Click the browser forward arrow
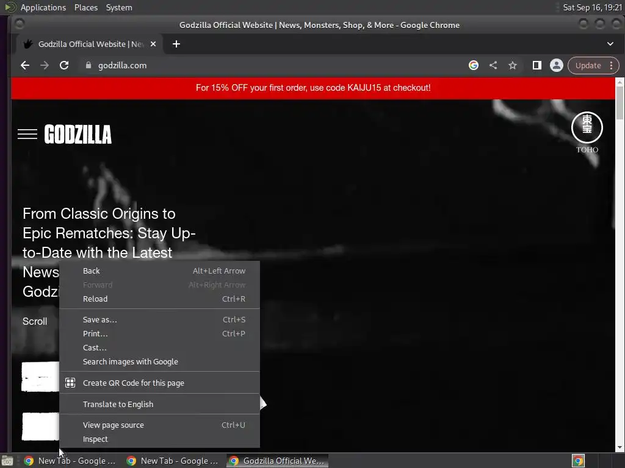625x468 pixels. click(x=45, y=65)
